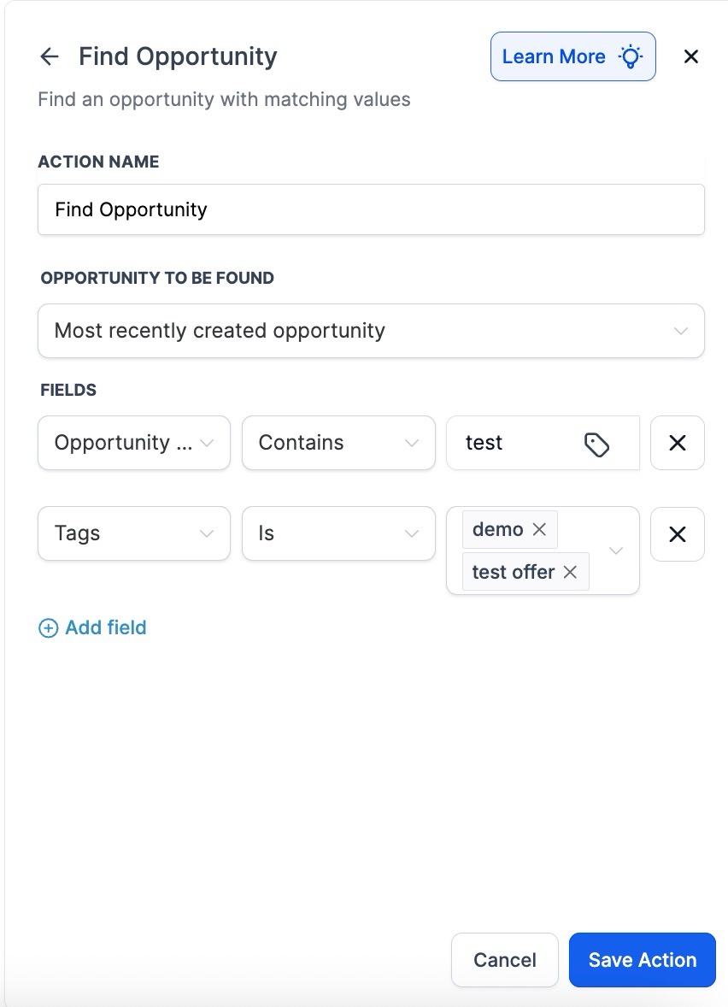Viewport: 728px width, 1007px height.
Task: Remove the test offer tag
Action: click(x=571, y=573)
